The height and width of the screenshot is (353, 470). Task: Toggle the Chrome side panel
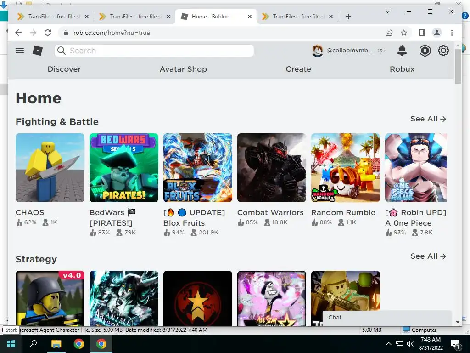422,33
